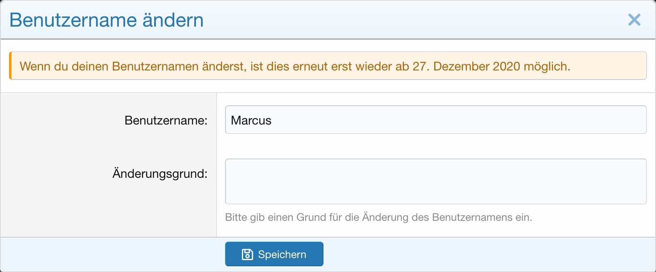The width and height of the screenshot is (656, 272).
Task: Click the orange left edge of warning
Action: pyautogui.click(x=10, y=66)
